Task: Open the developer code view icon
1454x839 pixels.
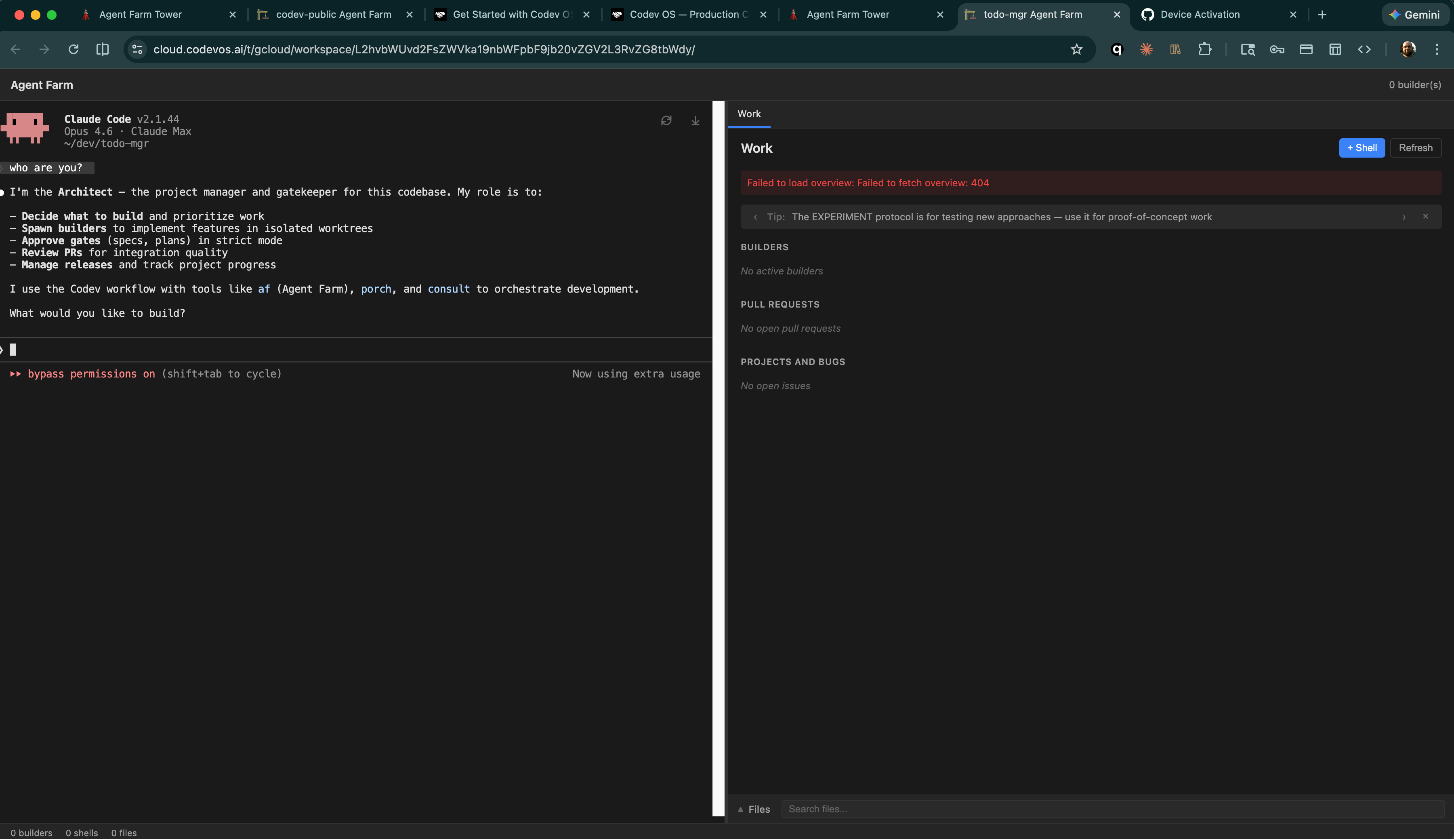Action: tap(1364, 50)
